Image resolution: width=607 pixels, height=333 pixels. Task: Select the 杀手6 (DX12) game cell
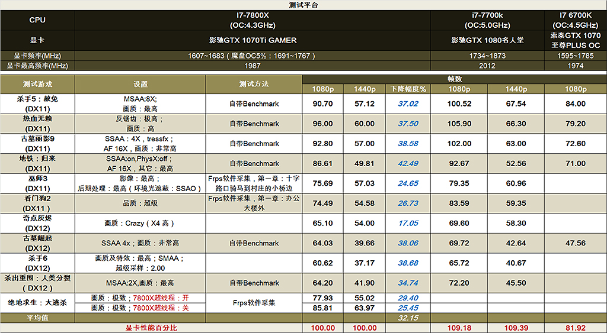[37, 263]
